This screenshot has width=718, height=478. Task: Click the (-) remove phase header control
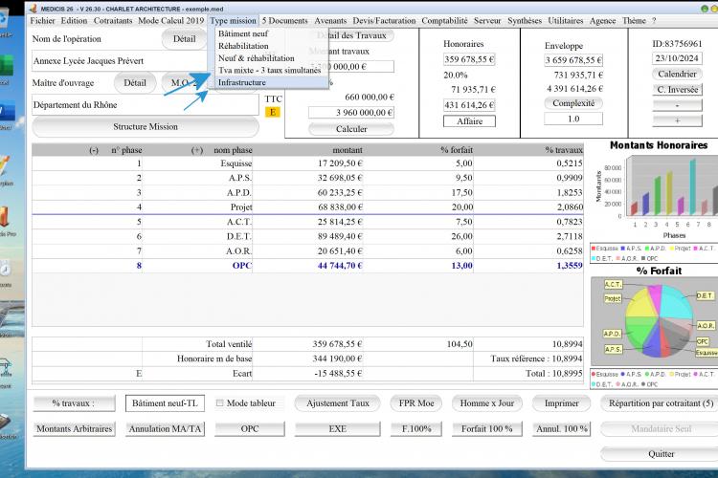point(94,150)
